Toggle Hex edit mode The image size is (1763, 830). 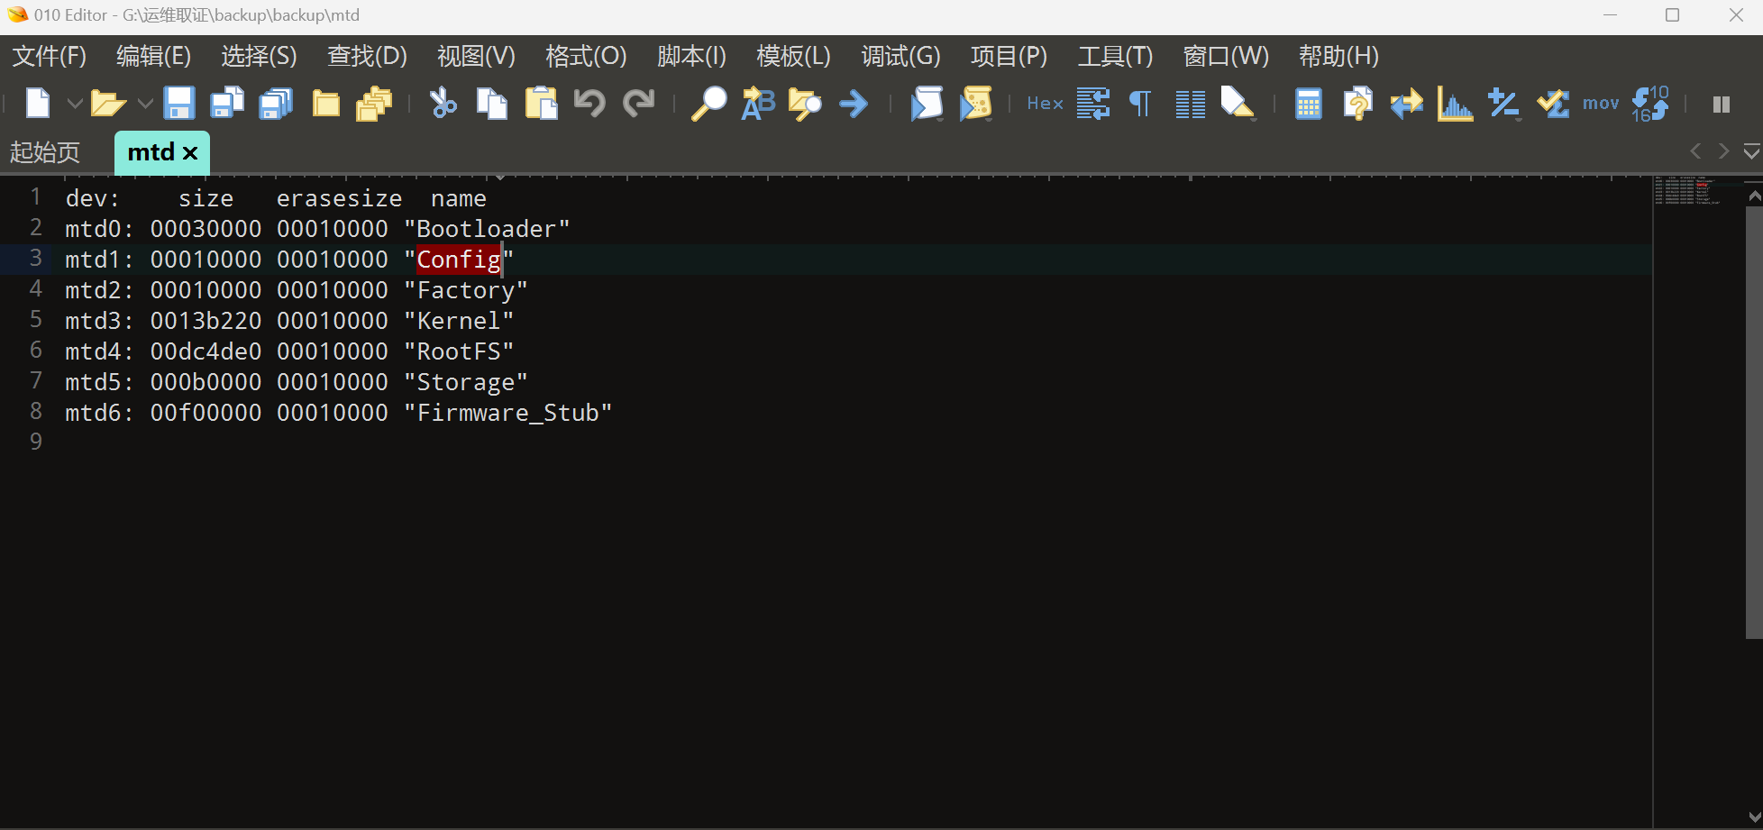[1046, 104]
